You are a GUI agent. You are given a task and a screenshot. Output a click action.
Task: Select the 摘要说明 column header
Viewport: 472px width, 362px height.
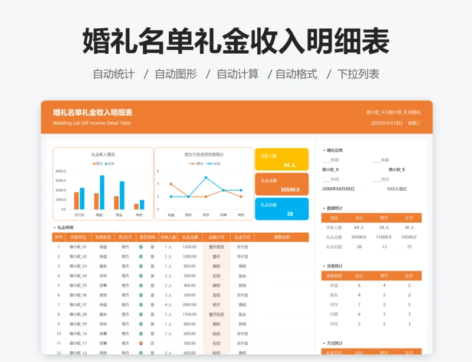(x=282, y=237)
